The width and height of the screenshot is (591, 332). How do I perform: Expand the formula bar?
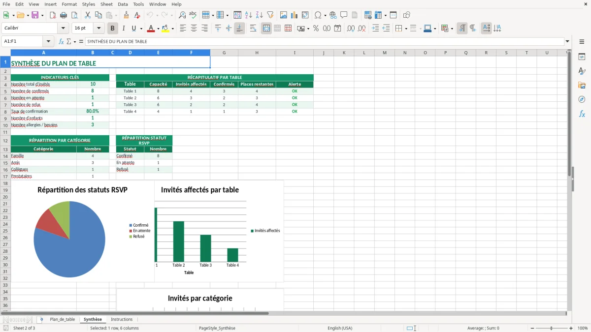(567, 42)
